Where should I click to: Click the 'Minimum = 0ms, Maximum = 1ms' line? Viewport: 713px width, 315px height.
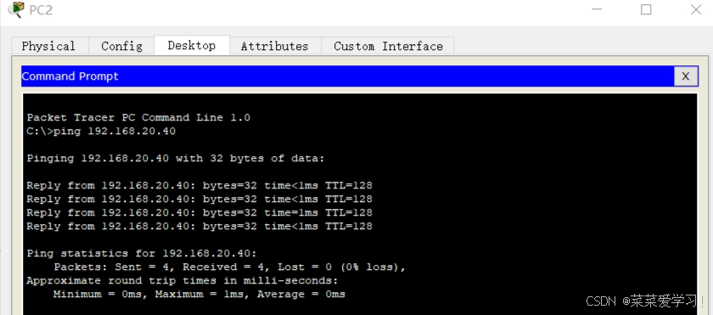[x=199, y=294]
